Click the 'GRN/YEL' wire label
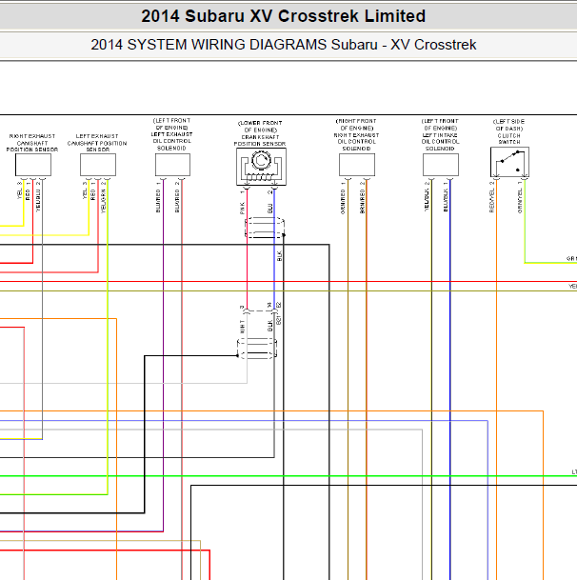The height and width of the screenshot is (580, 577). pyautogui.click(x=520, y=201)
